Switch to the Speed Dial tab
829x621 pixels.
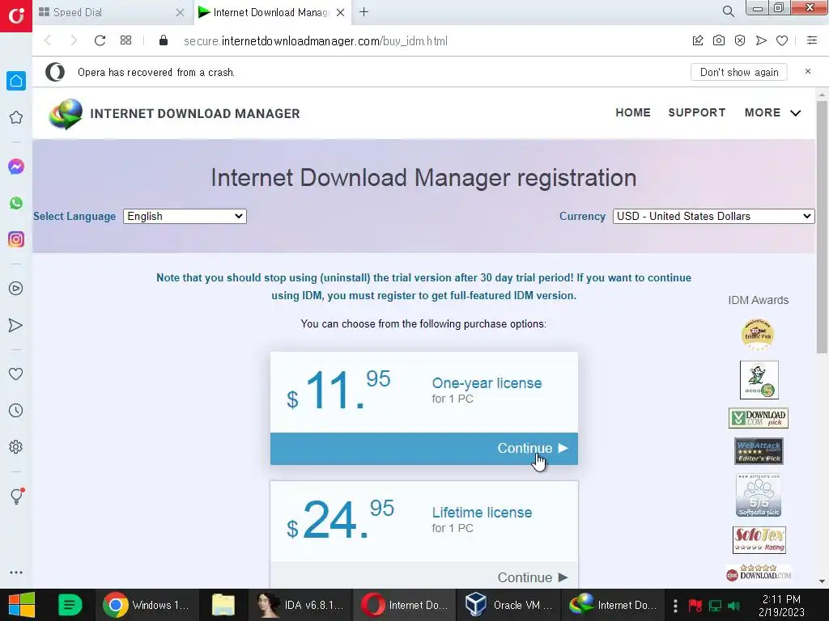pyautogui.click(x=111, y=12)
